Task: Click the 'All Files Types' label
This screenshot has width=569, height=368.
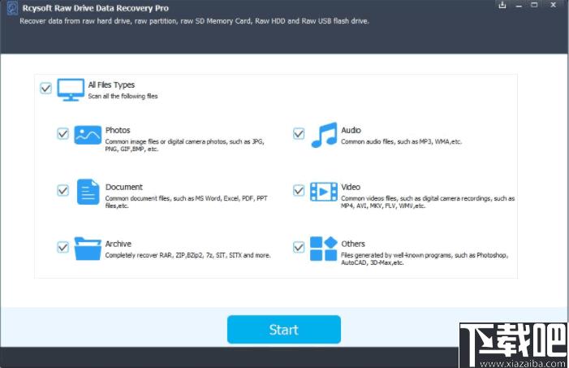Action: (x=111, y=85)
